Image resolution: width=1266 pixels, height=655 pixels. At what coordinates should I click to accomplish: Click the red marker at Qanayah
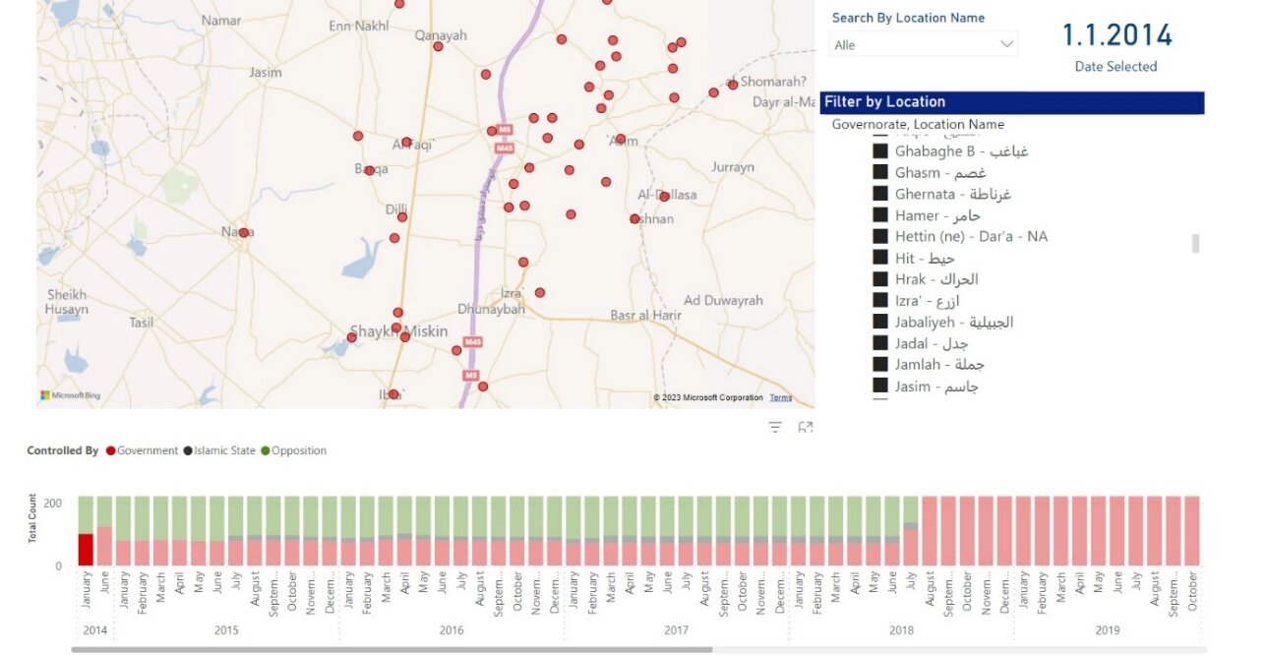pos(437,46)
